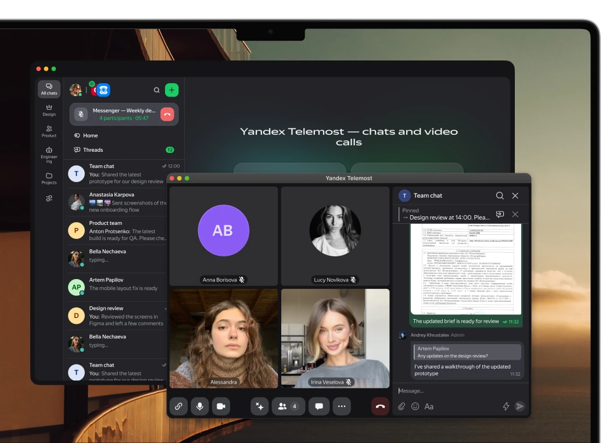
Task: Select Alessandra's video tile
Action: 224,338
